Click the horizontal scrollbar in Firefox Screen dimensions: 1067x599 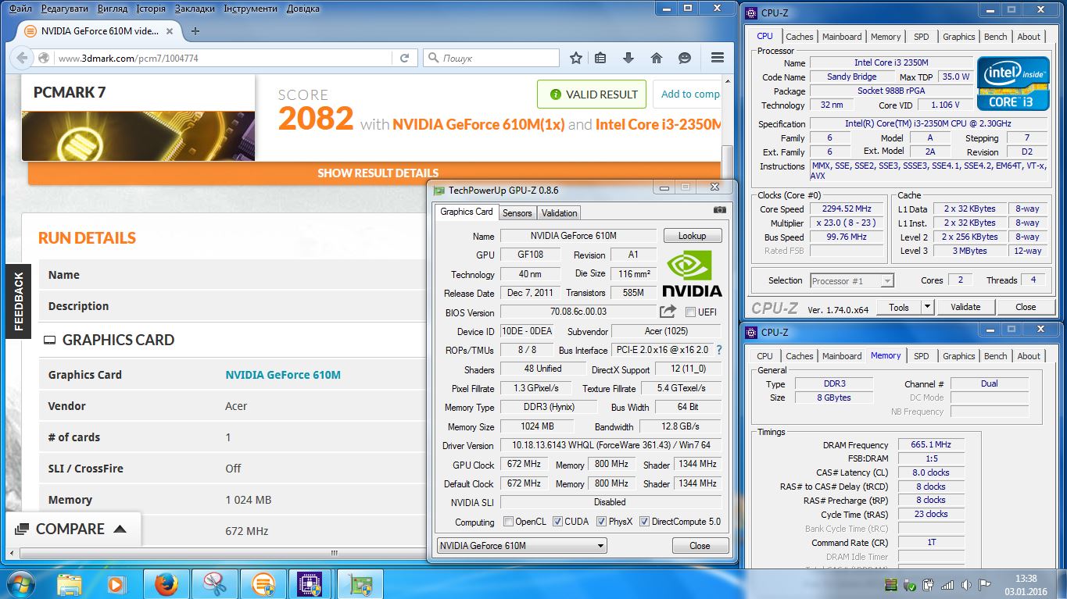[335, 553]
